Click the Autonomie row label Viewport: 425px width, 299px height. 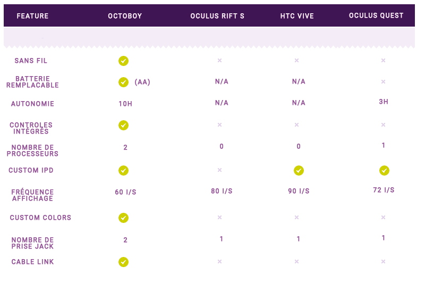point(32,104)
